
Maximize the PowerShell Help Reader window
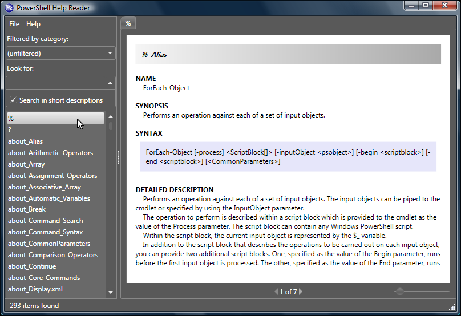(x=425, y=5)
